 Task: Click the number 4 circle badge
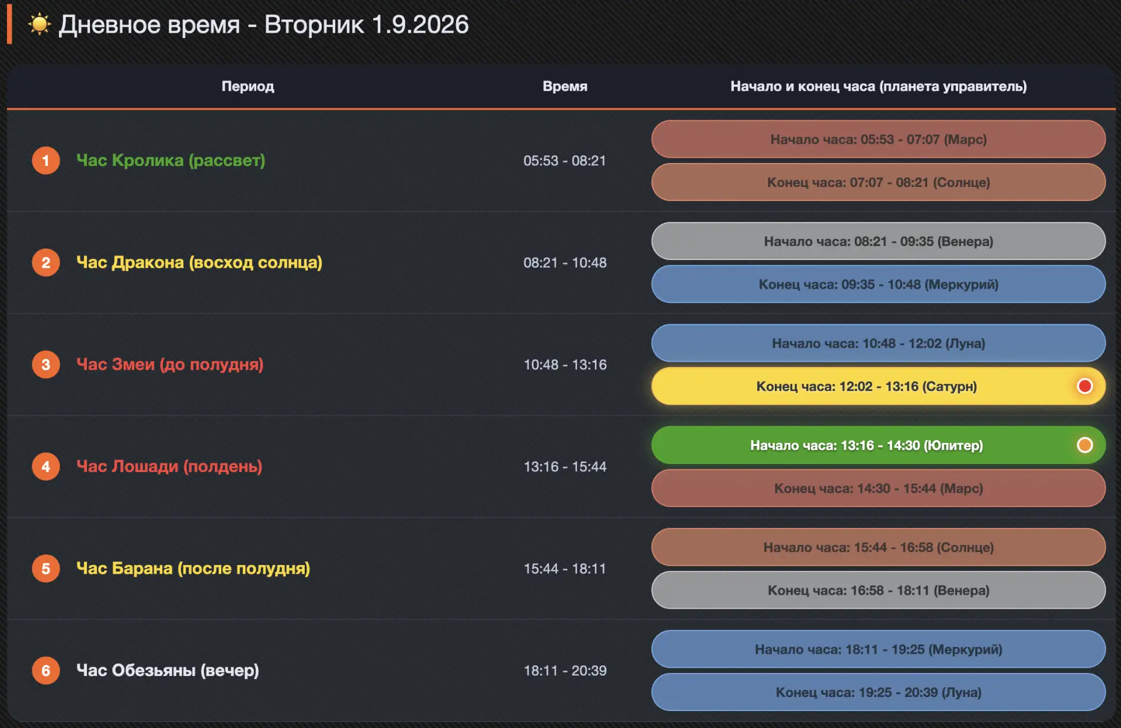(x=46, y=467)
